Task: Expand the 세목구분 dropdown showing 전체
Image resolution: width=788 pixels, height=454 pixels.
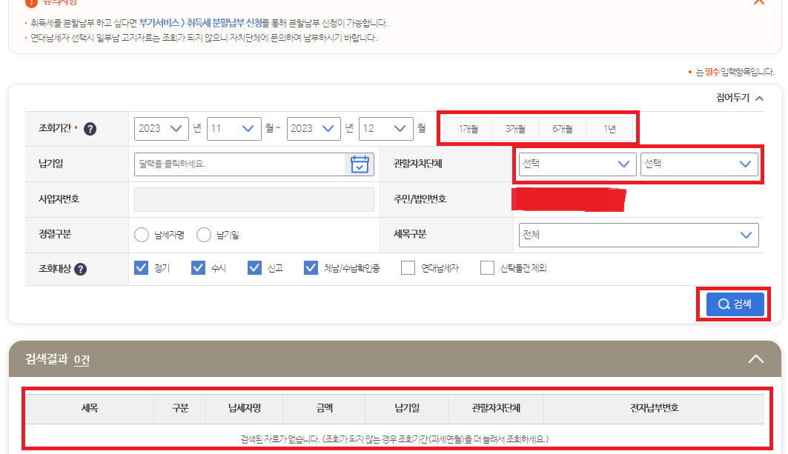Action: pos(639,234)
